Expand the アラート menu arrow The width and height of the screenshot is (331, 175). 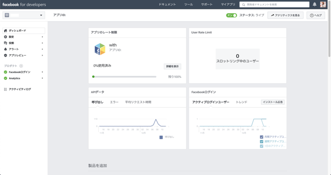click(x=42, y=49)
